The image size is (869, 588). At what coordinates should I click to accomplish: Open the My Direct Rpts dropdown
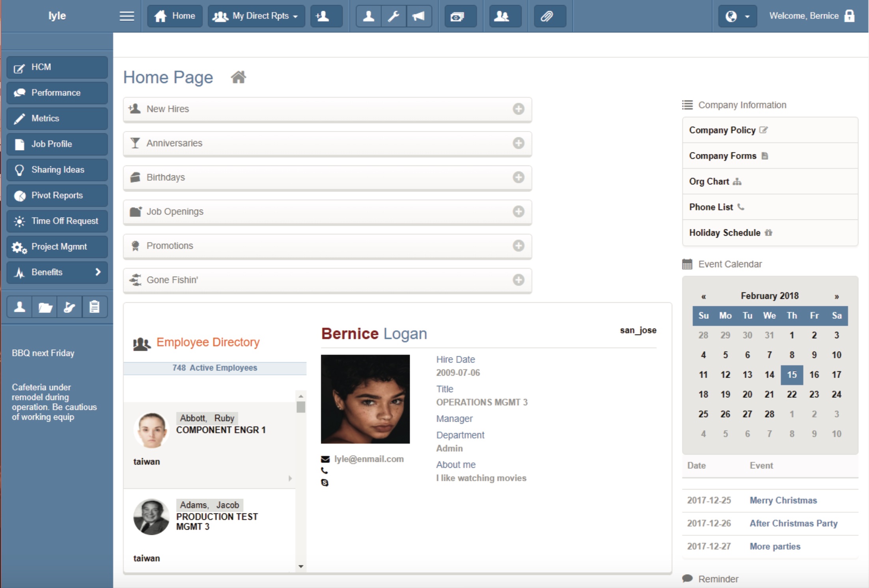[256, 16]
